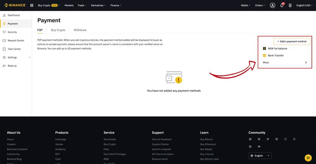
Task: Open the Academy footer link
Action: (60, 149)
